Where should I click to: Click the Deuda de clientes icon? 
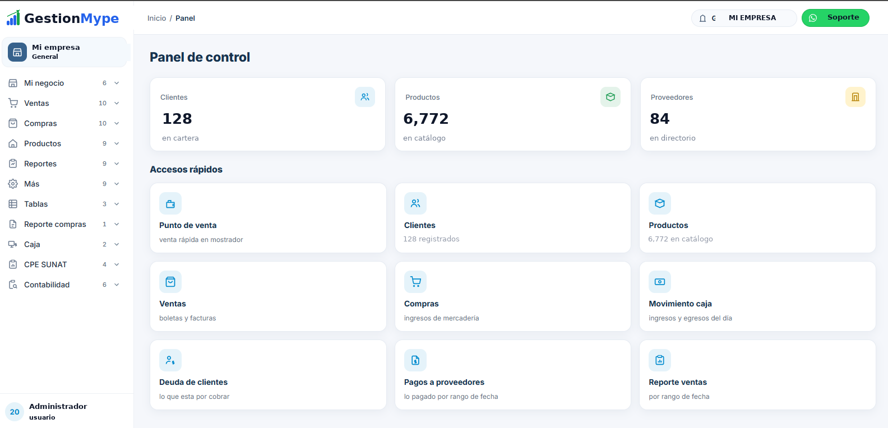(170, 360)
